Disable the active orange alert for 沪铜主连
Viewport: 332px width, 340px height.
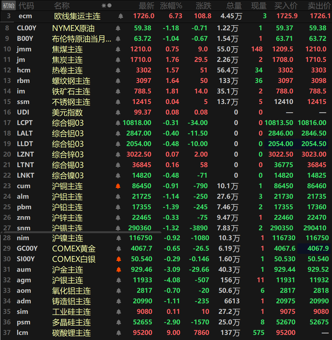click(x=118, y=186)
